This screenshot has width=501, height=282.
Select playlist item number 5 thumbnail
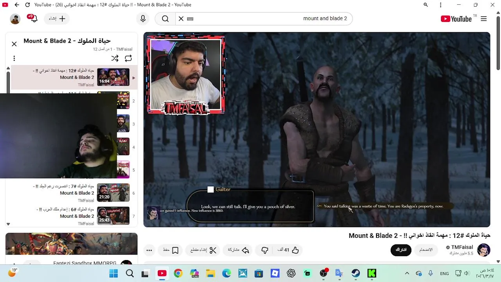pos(123,170)
